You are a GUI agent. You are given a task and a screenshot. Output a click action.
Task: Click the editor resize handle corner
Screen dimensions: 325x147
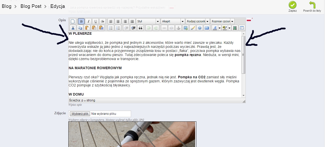point(244,101)
